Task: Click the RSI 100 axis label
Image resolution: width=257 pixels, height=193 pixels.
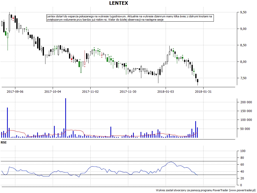Action: pyautogui.click(x=243, y=151)
